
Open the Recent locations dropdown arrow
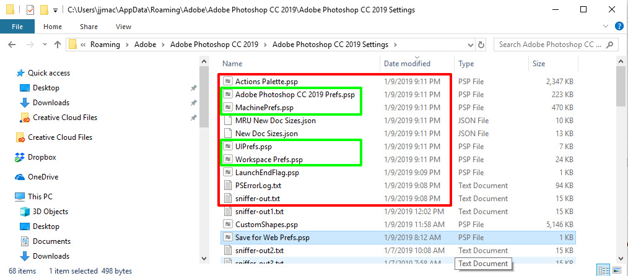tap(45, 45)
